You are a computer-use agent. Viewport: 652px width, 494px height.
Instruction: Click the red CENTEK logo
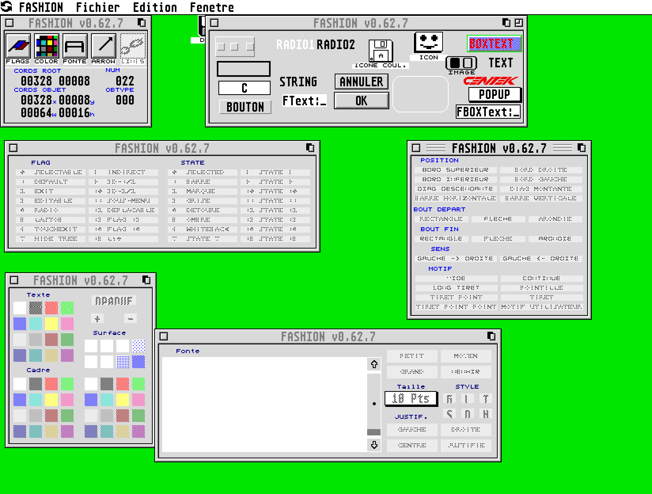pyautogui.click(x=491, y=81)
